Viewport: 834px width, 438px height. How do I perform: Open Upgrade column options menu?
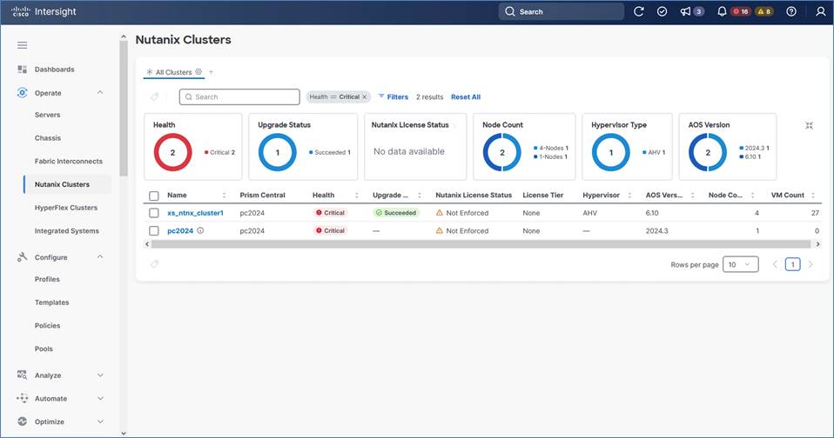(x=420, y=196)
